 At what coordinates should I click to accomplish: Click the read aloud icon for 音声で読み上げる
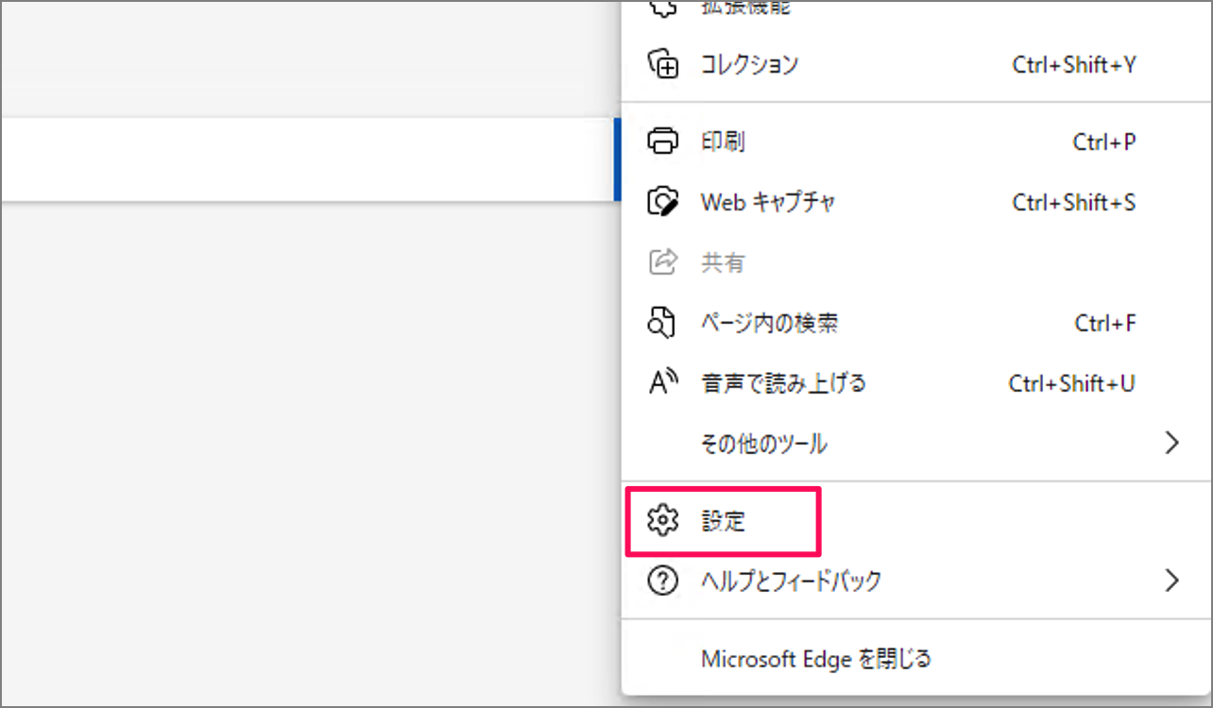click(663, 383)
